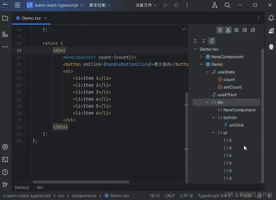Click Expand All in Structure panel
Viewport: 276px width, 200px height.
[x=195, y=41]
